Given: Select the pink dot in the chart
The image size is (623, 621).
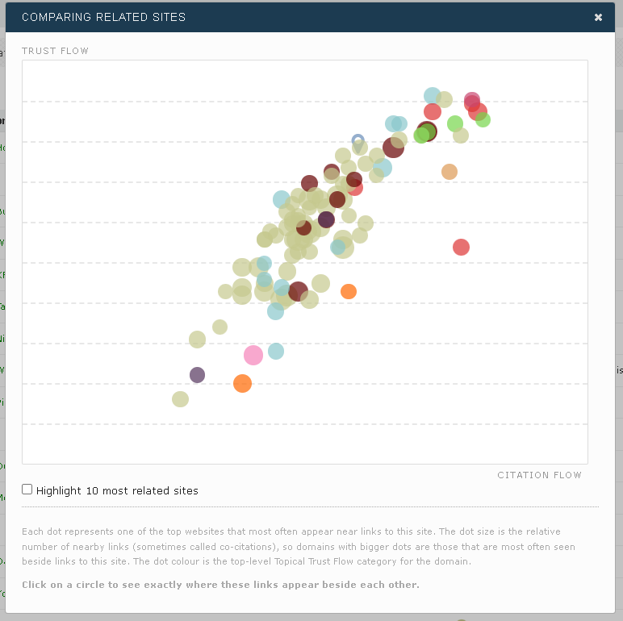Looking at the screenshot, I should [x=253, y=355].
